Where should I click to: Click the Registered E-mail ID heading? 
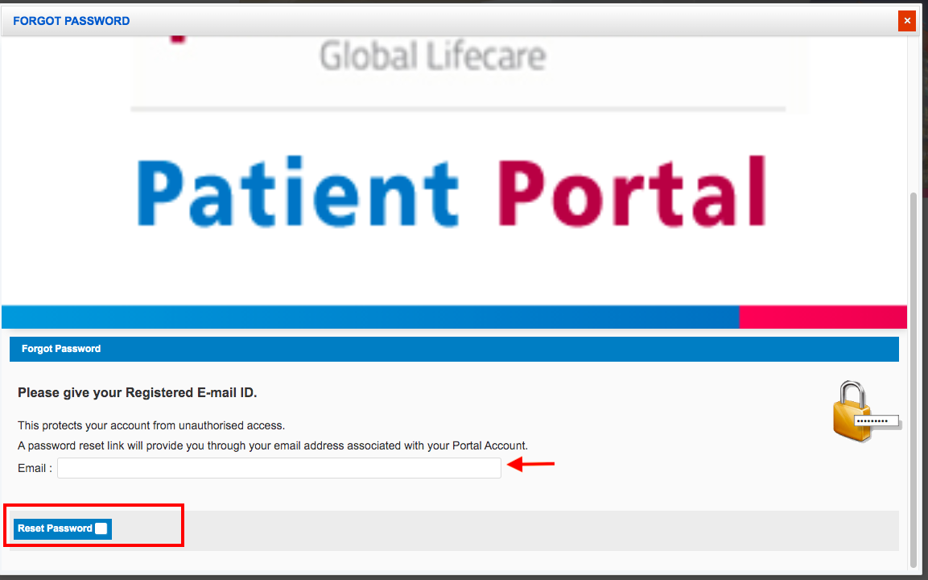click(x=138, y=393)
